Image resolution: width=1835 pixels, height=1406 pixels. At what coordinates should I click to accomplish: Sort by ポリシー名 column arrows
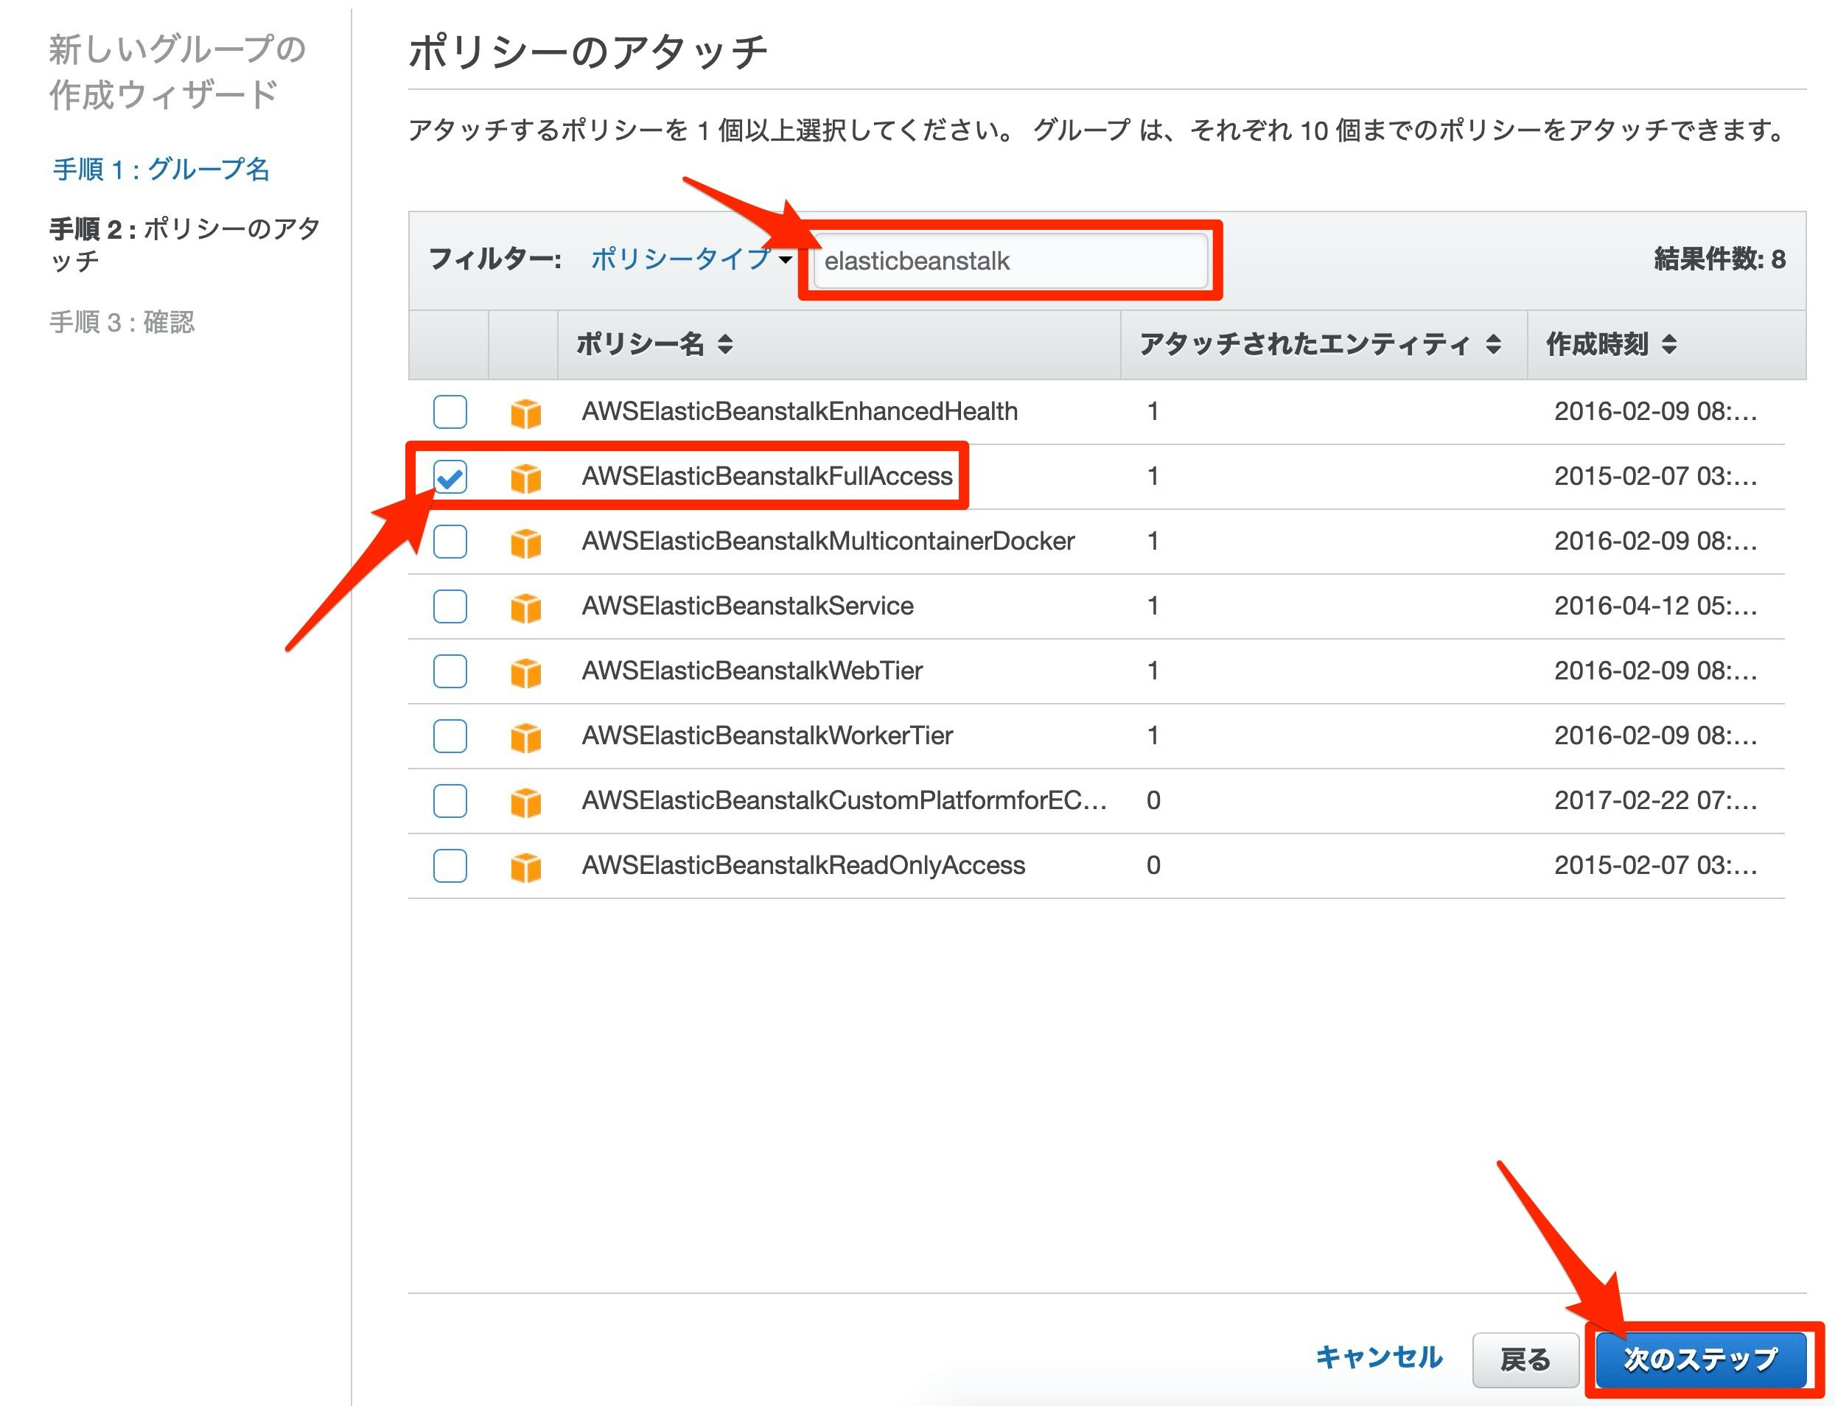(x=724, y=344)
